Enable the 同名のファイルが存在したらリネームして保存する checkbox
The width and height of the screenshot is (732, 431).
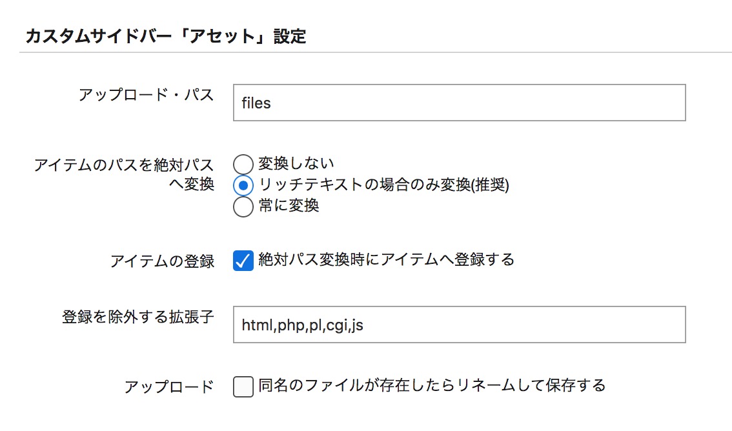(243, 386)
